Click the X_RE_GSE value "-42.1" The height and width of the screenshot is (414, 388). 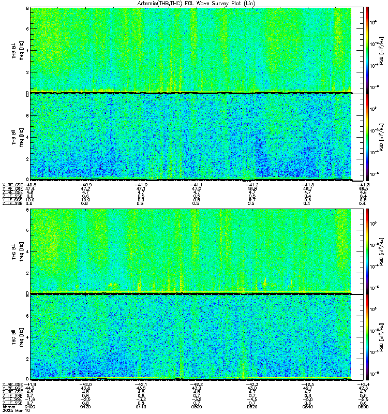tap(141, 385)
